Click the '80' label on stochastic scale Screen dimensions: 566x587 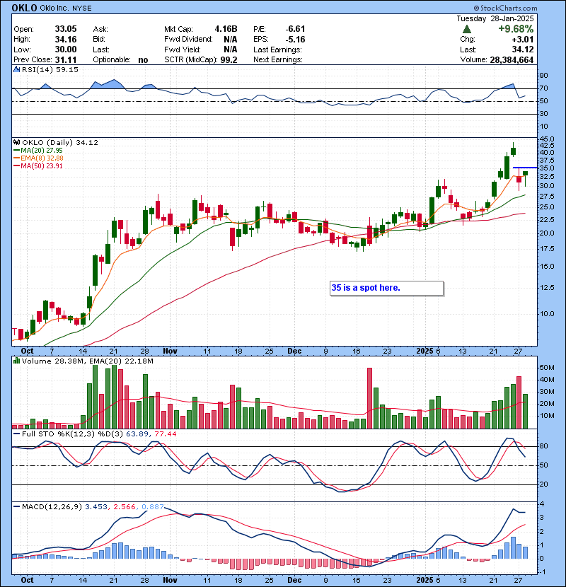point(543,446)
